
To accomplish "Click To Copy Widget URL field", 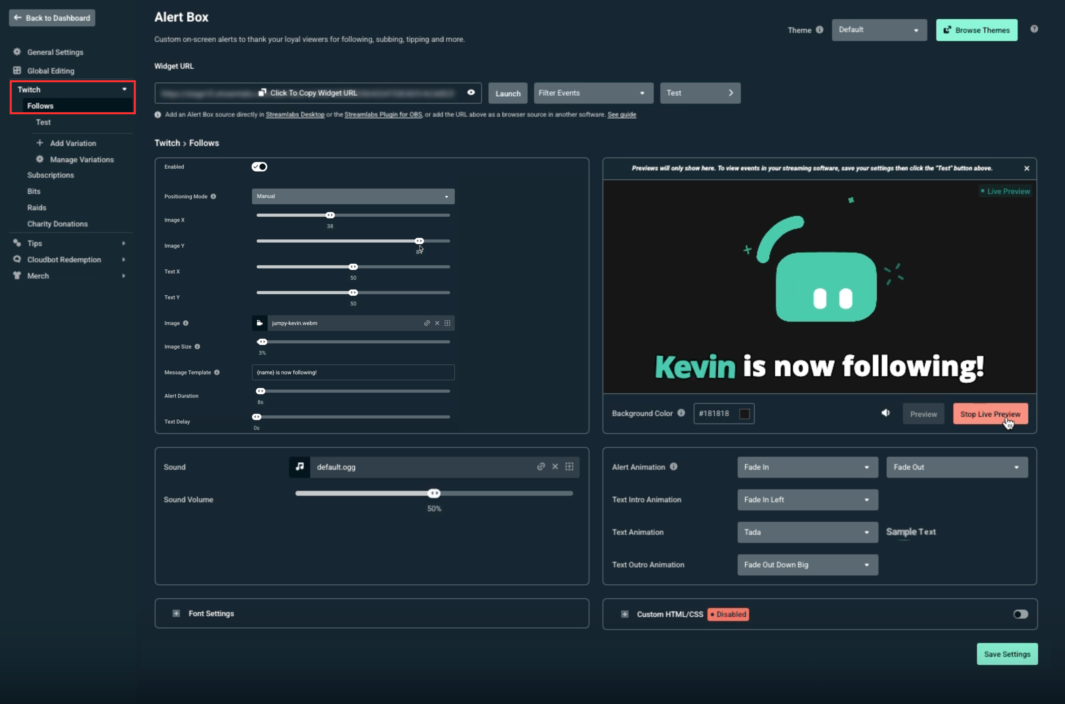I will coord(318,93).
